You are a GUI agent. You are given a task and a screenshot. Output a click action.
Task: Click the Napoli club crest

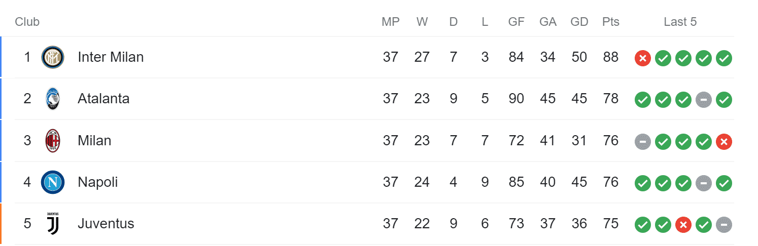53,182
